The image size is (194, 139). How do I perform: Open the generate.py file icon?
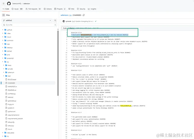tap(6, 101)
